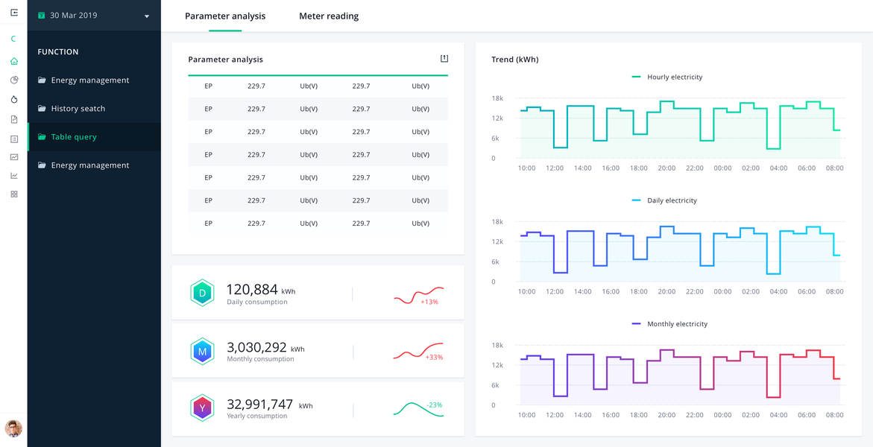This screenshot has width=873, height=447.
Task: Collapse the sidebar with the top-left menu icon
Action: click(14, 12)
